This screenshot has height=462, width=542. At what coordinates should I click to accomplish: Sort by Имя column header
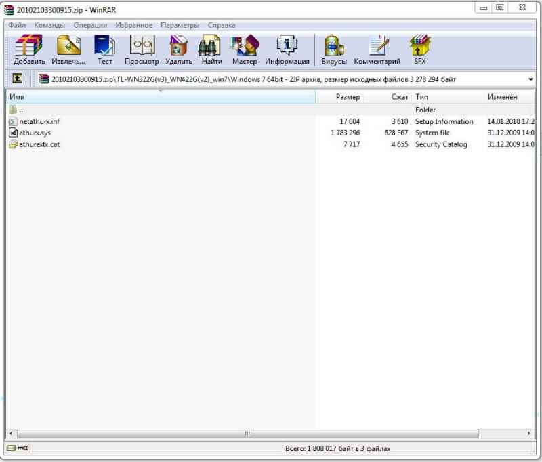[x=161, y=97]
